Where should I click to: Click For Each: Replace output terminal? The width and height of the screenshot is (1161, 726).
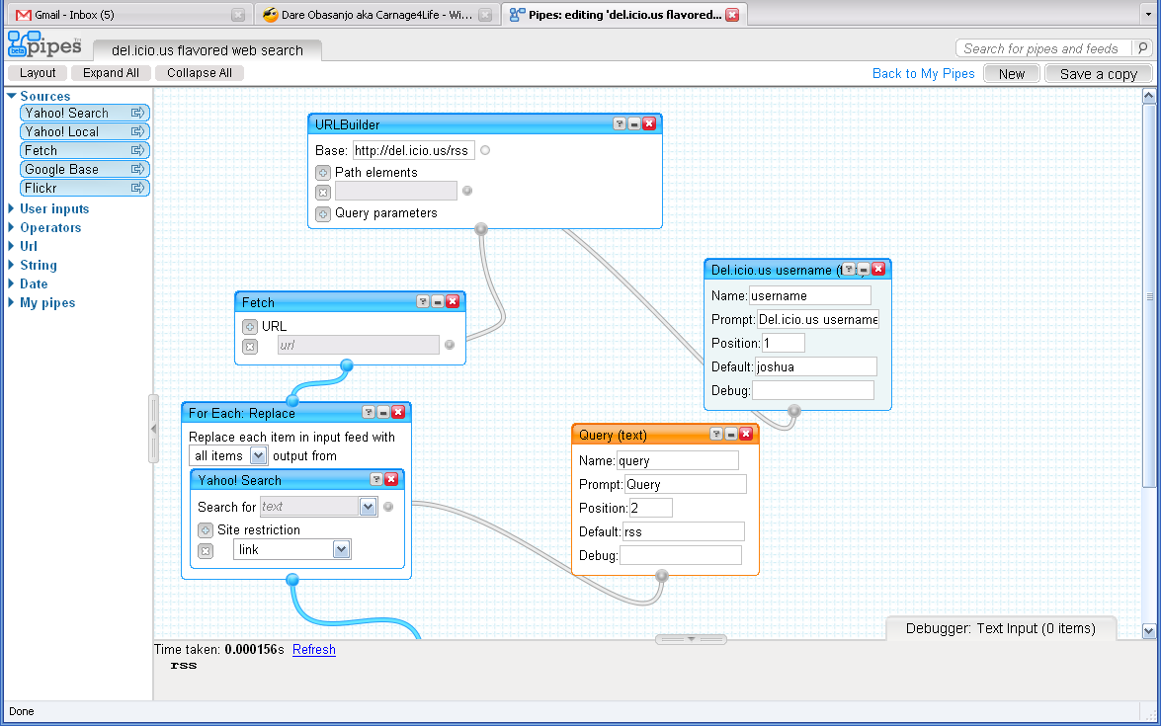[292, 580]
